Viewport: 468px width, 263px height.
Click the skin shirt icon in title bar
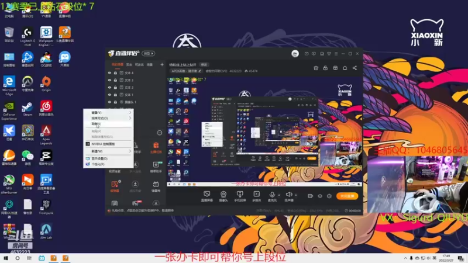pos(329,54)
